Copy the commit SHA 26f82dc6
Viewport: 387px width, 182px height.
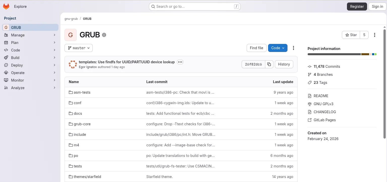269,64
